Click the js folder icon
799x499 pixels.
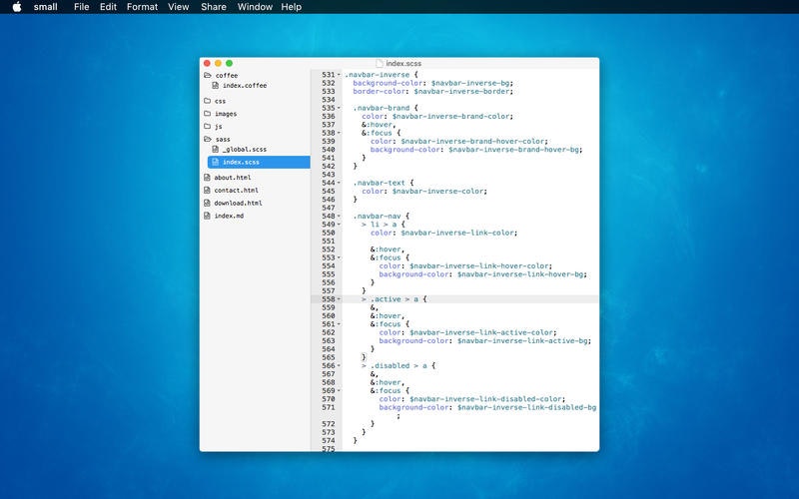click(207, 127)
